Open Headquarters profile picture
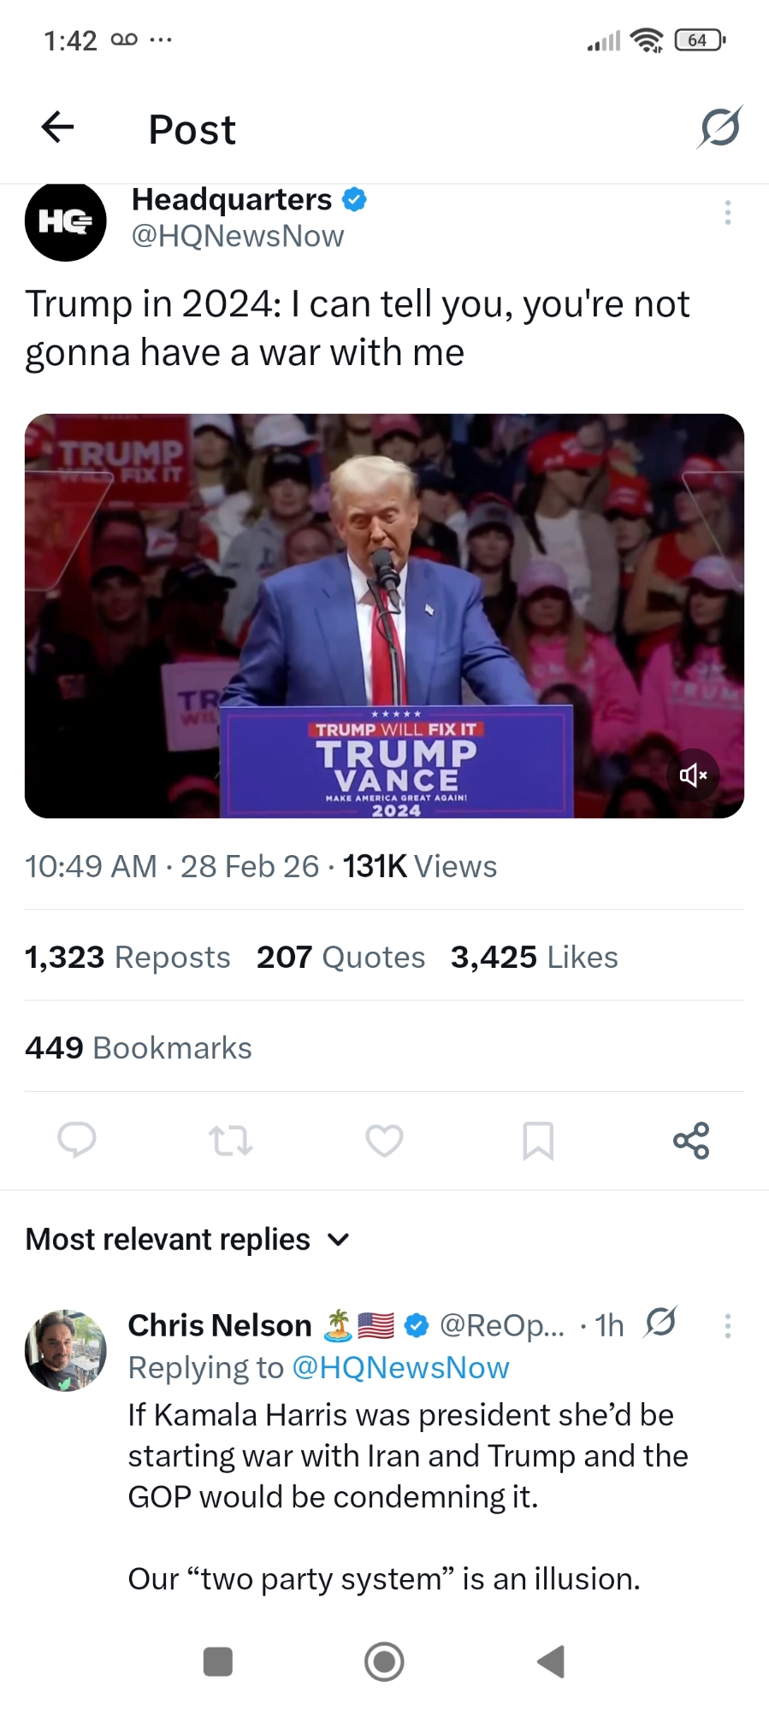Image resolution: width=769 pixels, height=1710 pixels. 66,221
